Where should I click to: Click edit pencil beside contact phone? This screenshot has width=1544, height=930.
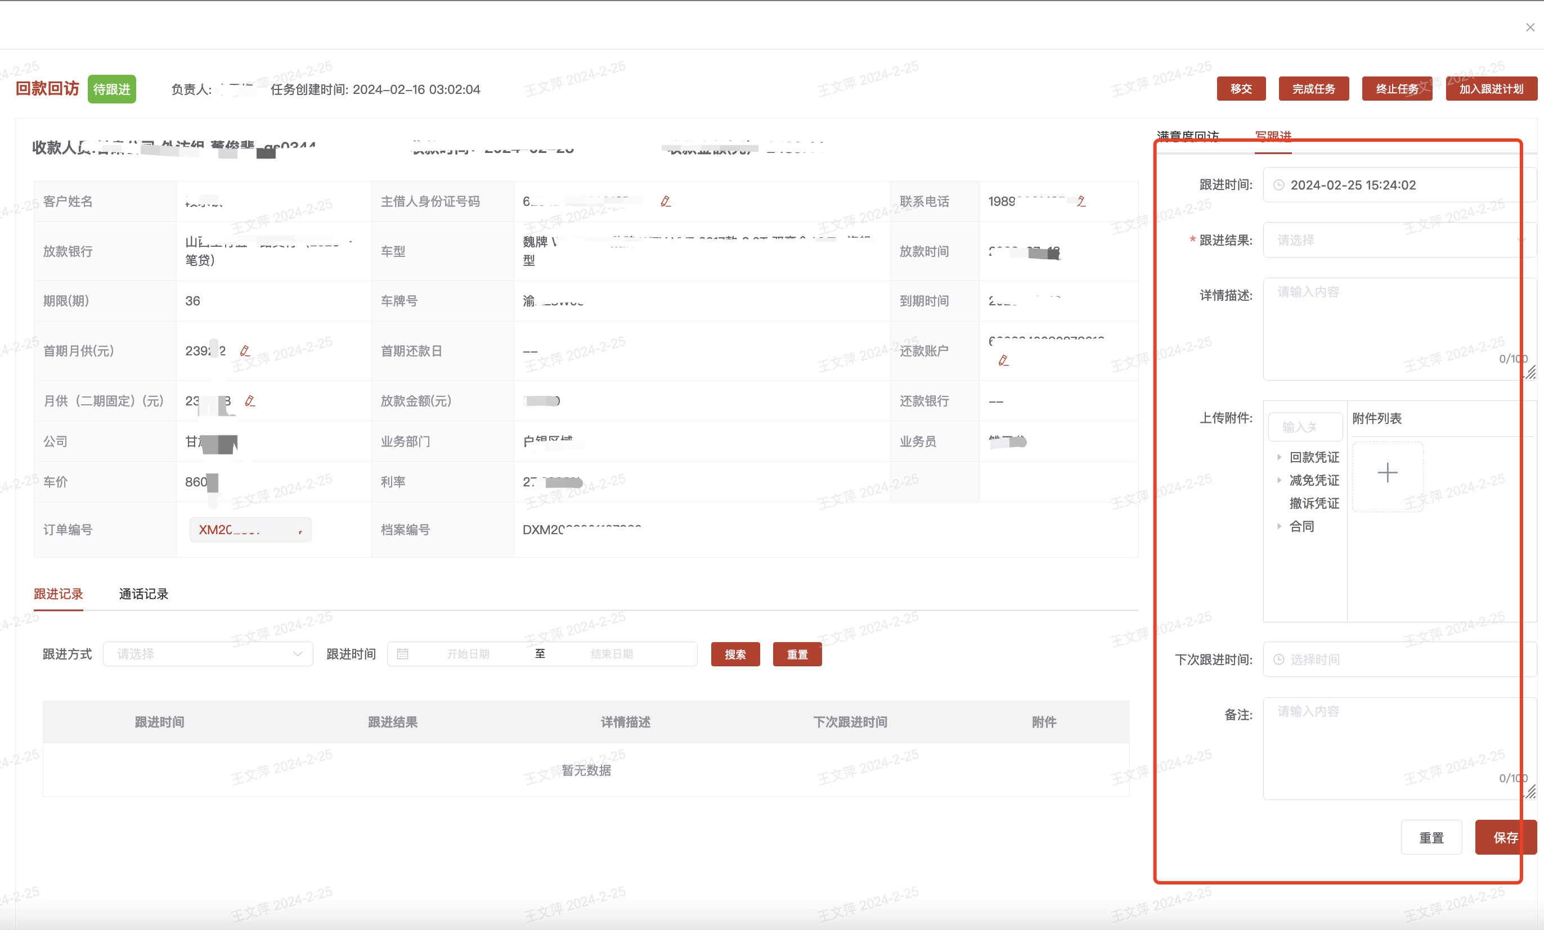pos(1081,202)
